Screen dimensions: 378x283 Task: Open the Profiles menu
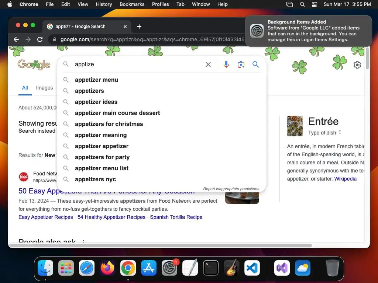[160, 4]
